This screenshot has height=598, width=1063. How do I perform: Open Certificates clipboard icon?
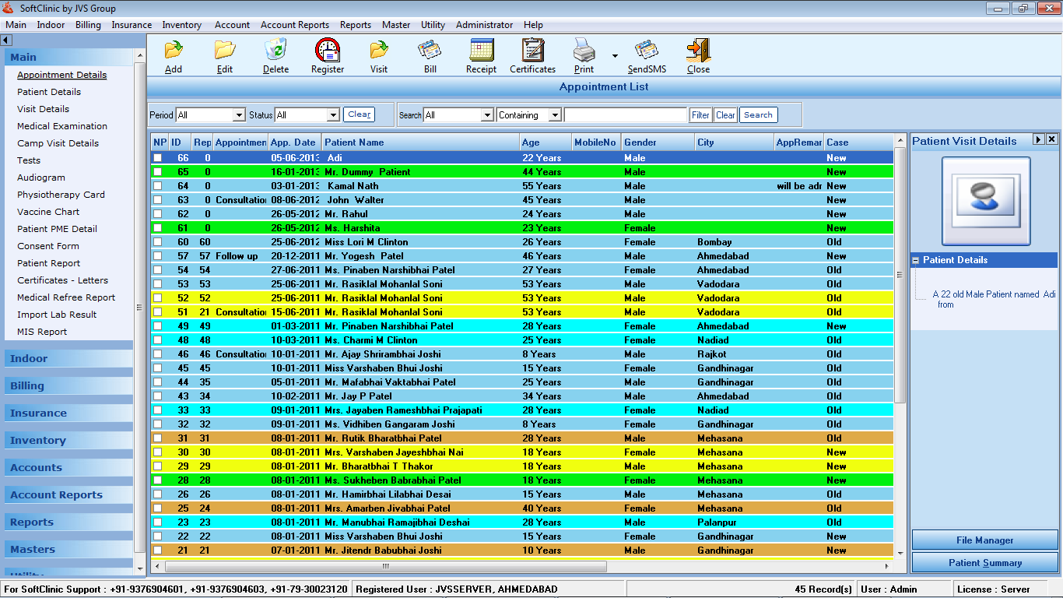click(533, 51)
